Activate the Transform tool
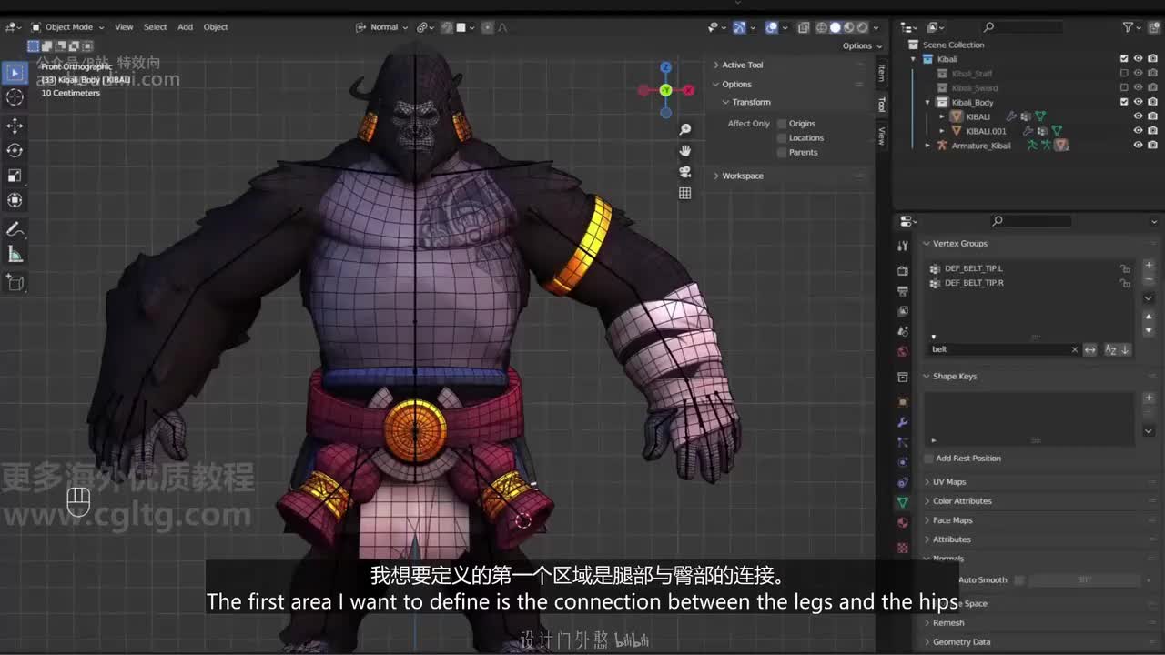The width and height of the screenshot is (1165, 655). (15, 200)
